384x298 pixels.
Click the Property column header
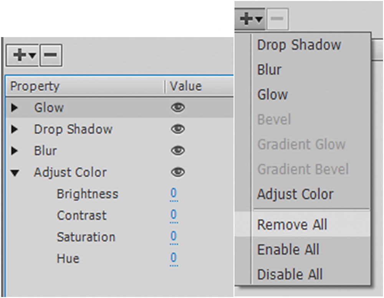point(35,86)
